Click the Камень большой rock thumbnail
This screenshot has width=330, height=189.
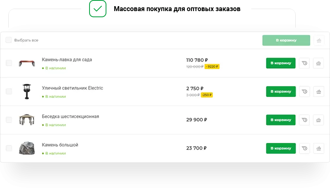pos(27,148)
